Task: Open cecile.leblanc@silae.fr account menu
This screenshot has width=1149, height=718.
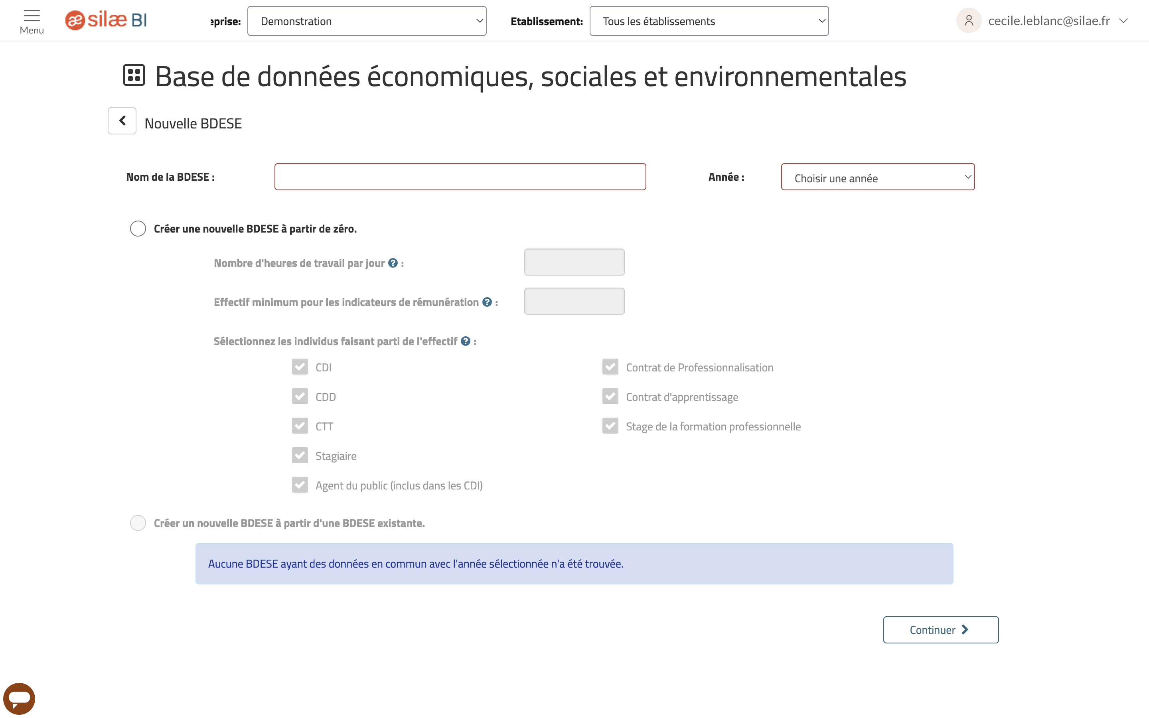Action: (x=1057, y=21)
